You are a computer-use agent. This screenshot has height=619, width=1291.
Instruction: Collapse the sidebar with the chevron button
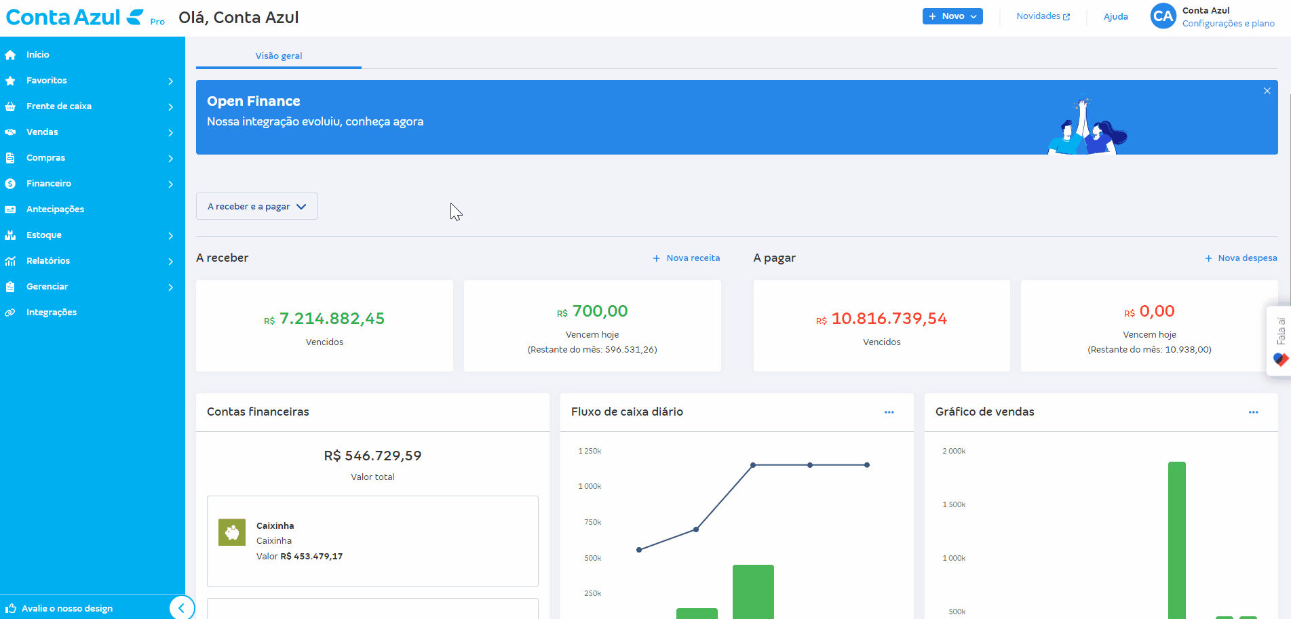point(182,607)
